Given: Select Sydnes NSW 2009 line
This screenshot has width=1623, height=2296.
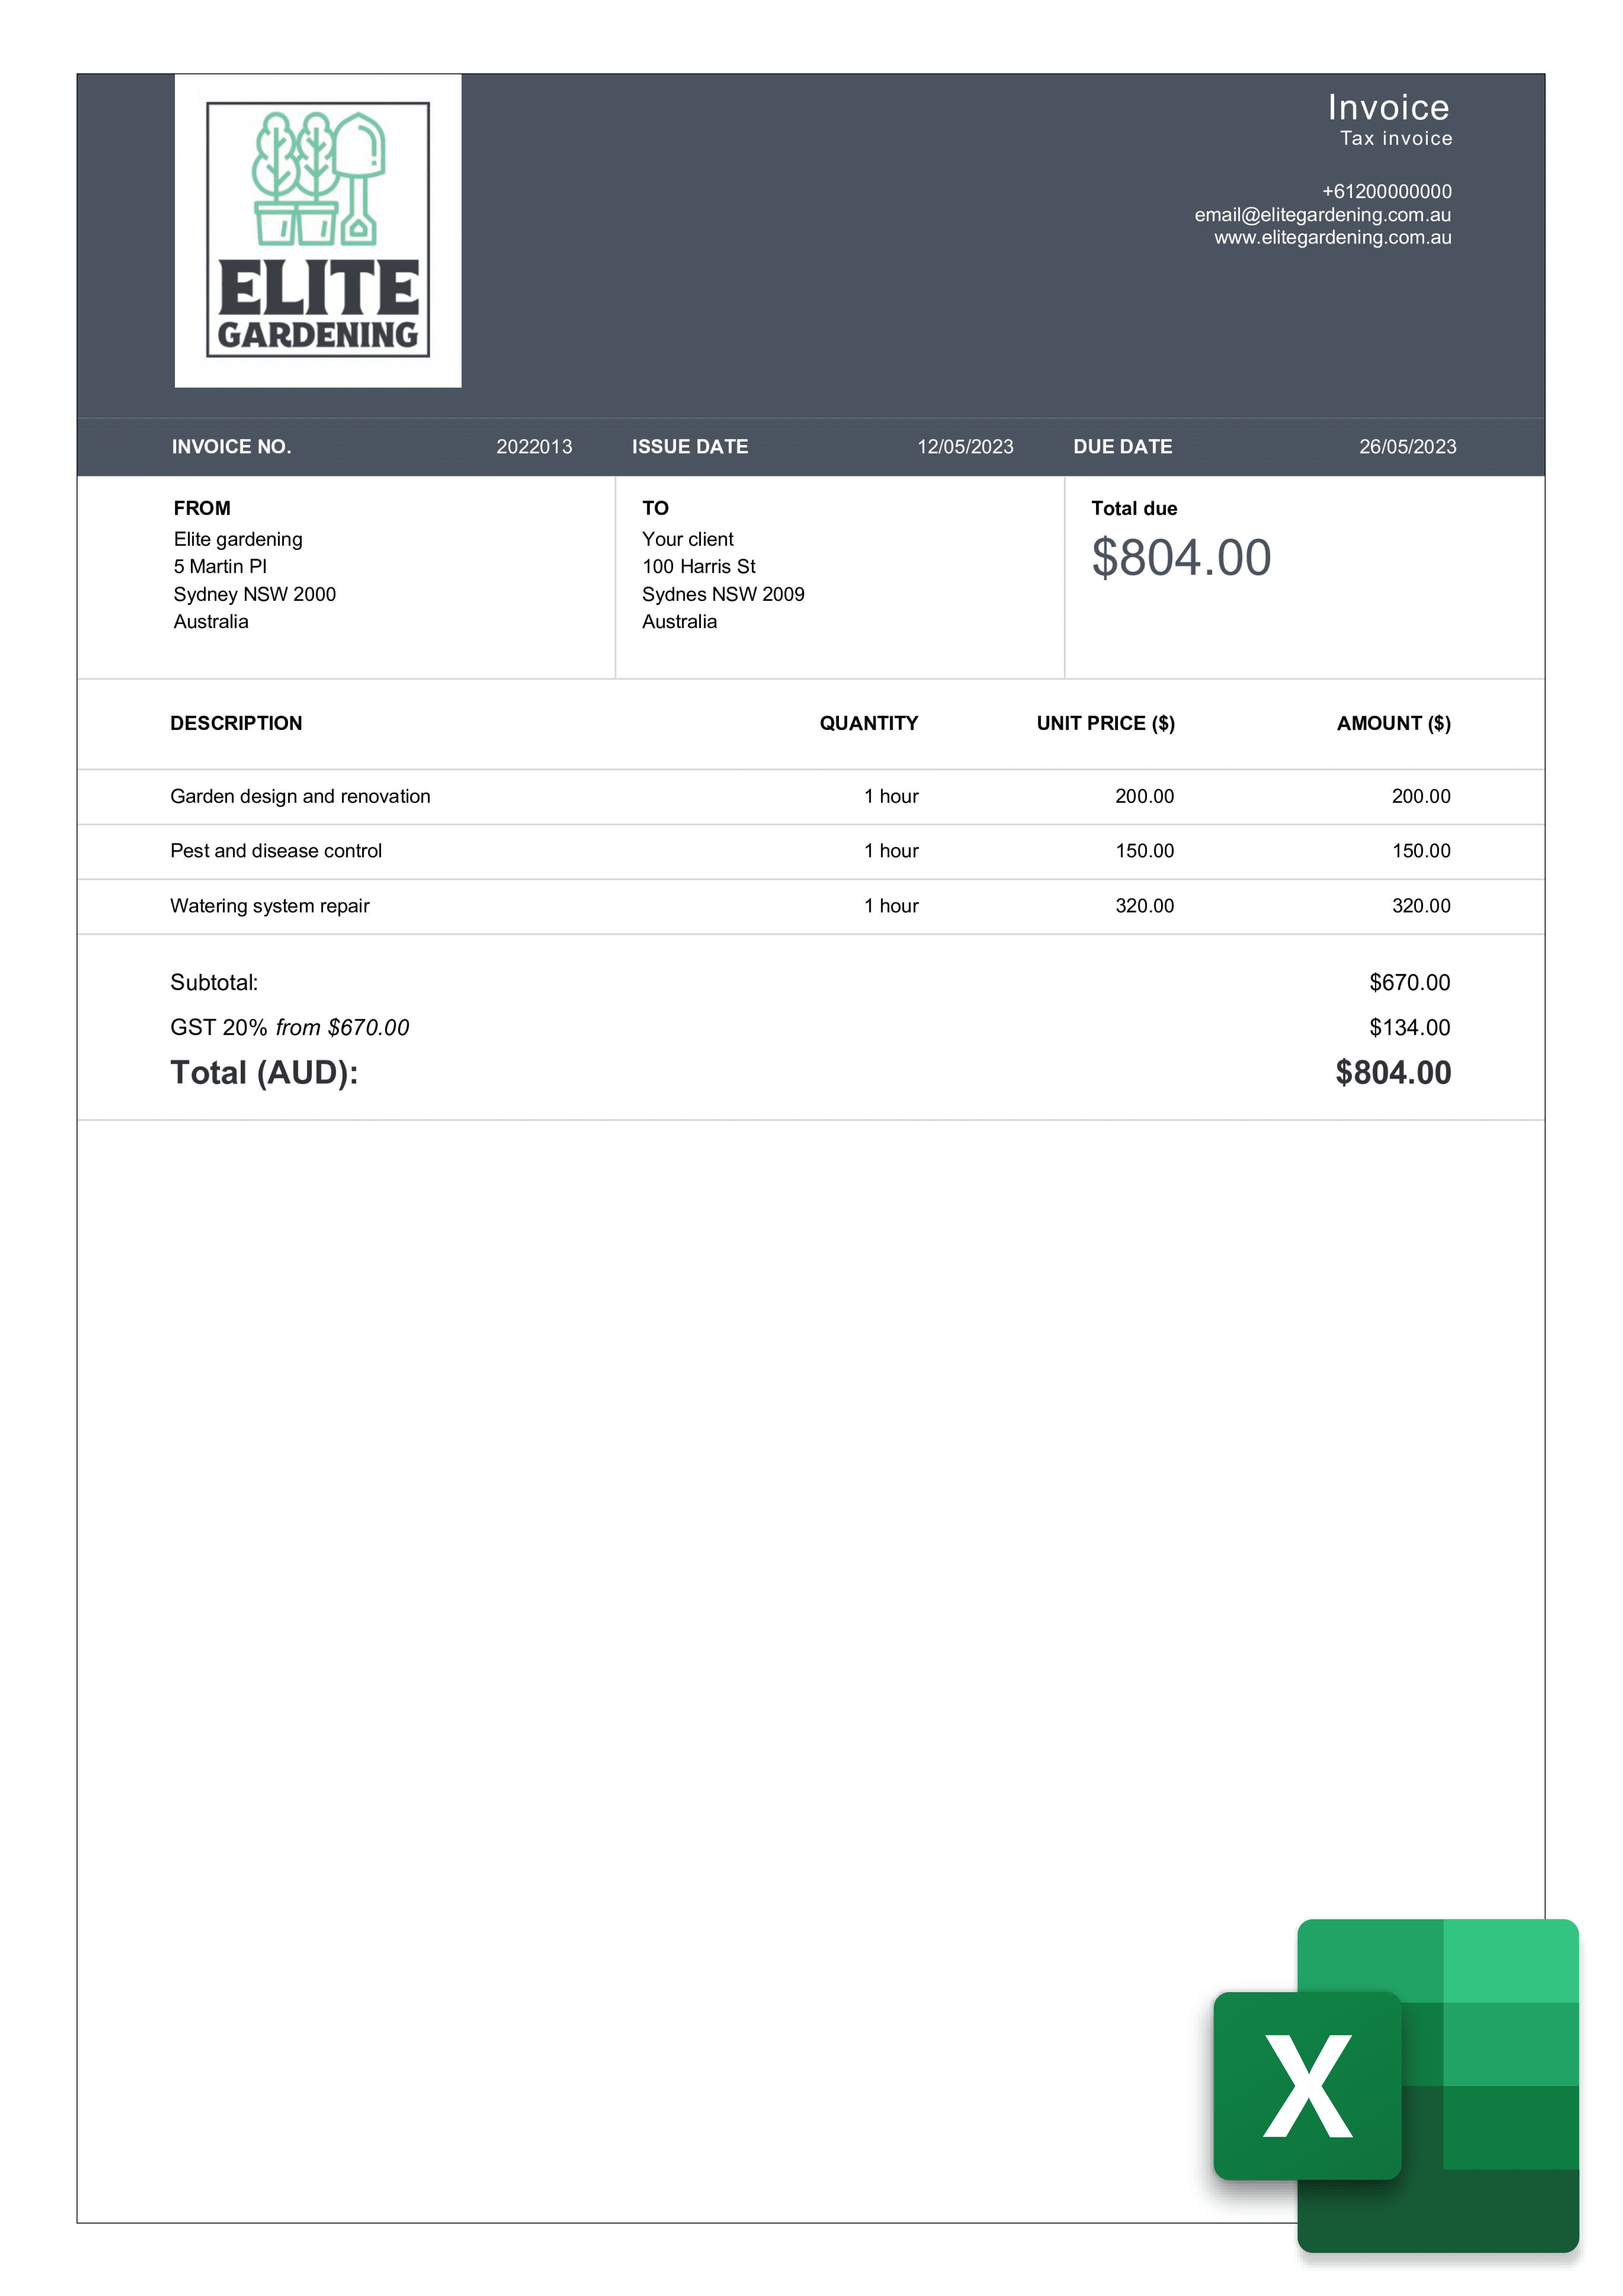Looking at the screenshot, I should click(723, 595).
